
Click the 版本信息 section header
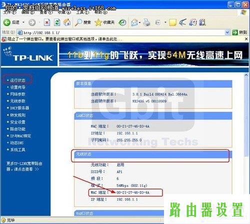click(x=153, y=83)
